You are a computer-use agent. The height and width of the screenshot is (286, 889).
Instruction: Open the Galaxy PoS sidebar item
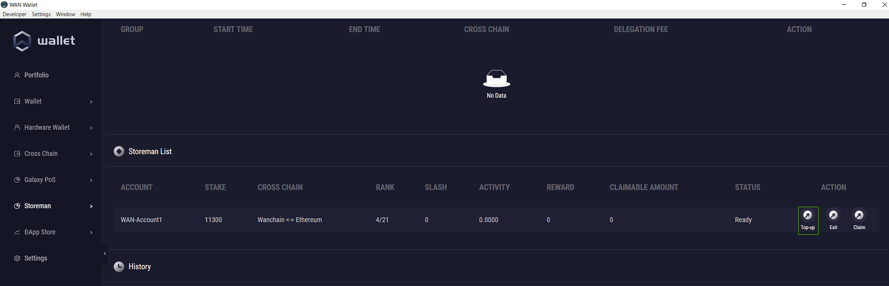(x=40, y=180)
